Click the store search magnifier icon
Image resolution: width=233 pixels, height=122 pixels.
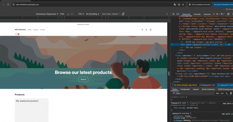[142, 30]
